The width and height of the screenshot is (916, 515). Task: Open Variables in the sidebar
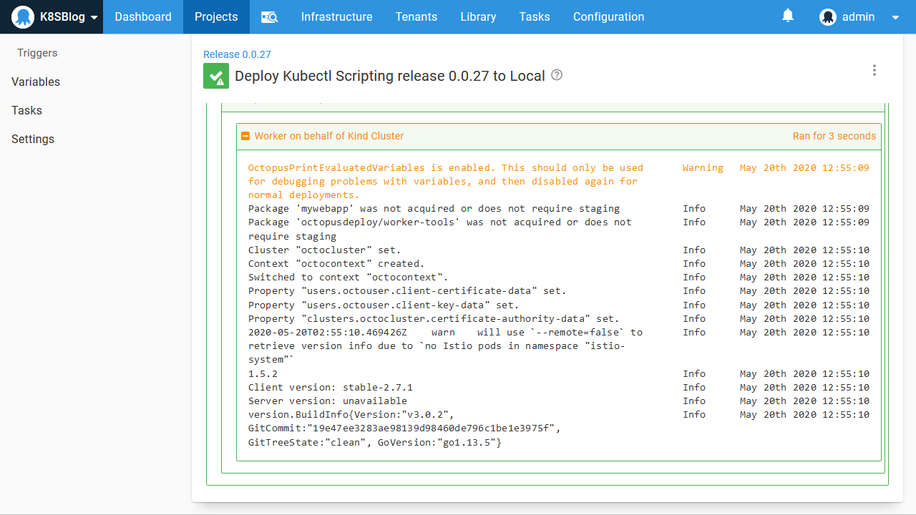point(36,82)
